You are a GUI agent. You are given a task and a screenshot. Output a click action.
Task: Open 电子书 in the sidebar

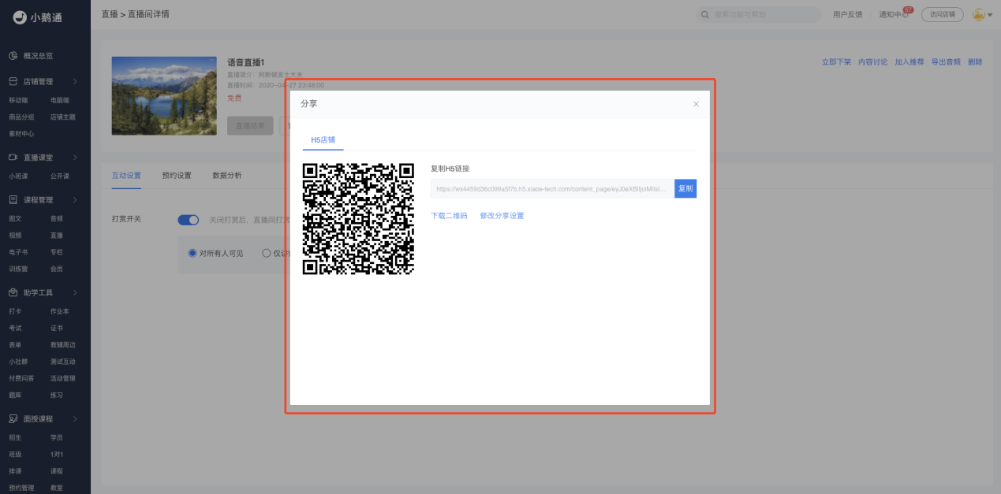(x=18, y=252)
